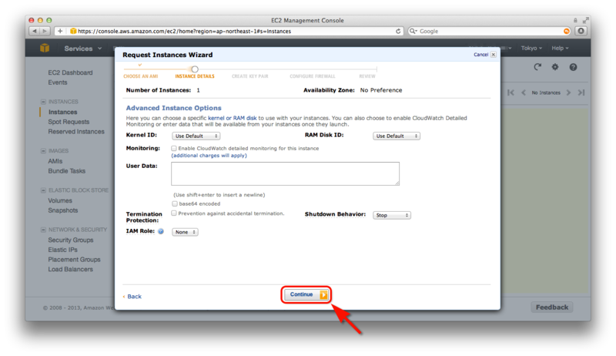Click the downloads icon in Safari toolbar
The width and height of the screenshot is (616, 356).
[x=581, y=31]
